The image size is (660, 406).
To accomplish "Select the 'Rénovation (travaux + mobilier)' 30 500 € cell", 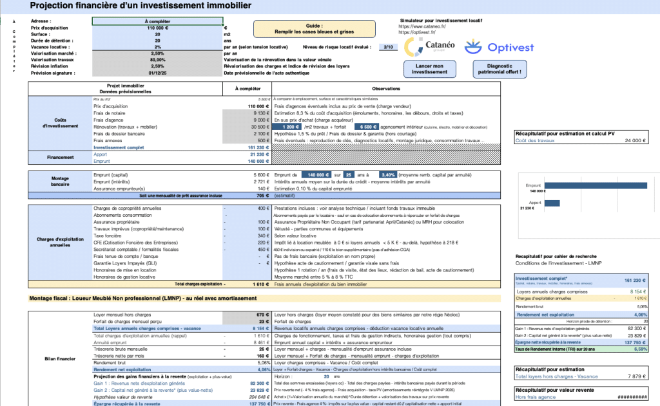I will coord(247,127).
